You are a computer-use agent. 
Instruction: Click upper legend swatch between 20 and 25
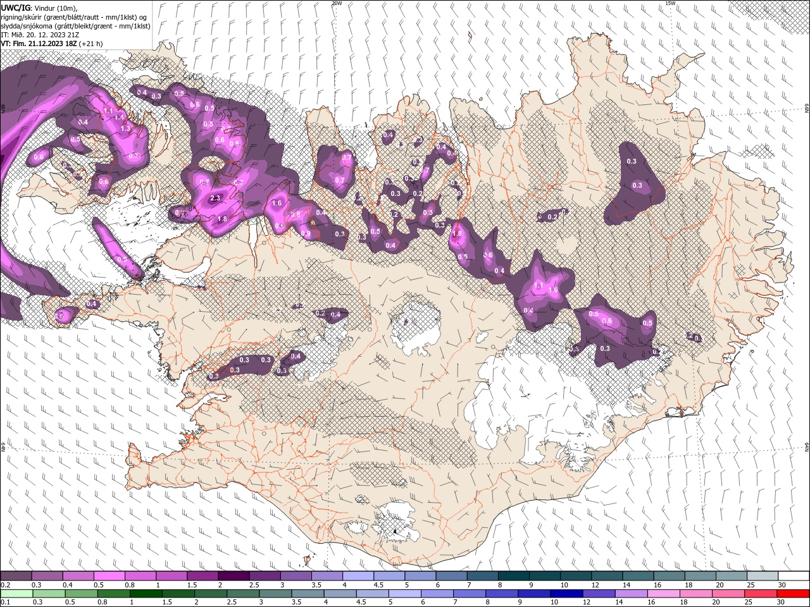pyautogui.click(x=731, y=576)
